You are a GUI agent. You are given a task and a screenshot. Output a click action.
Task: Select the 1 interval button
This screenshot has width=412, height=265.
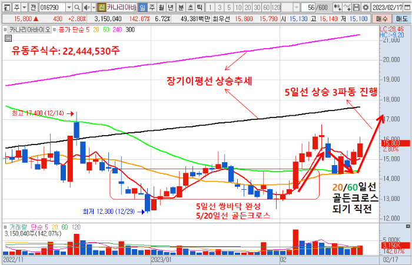tap(210, 8)
